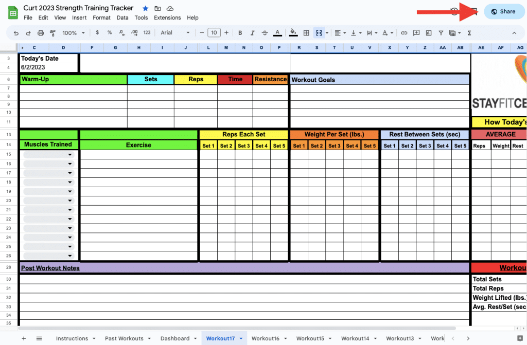Open the fill color picker
The width and height of the screenshot is (527, 345).
tap(293, 33)
